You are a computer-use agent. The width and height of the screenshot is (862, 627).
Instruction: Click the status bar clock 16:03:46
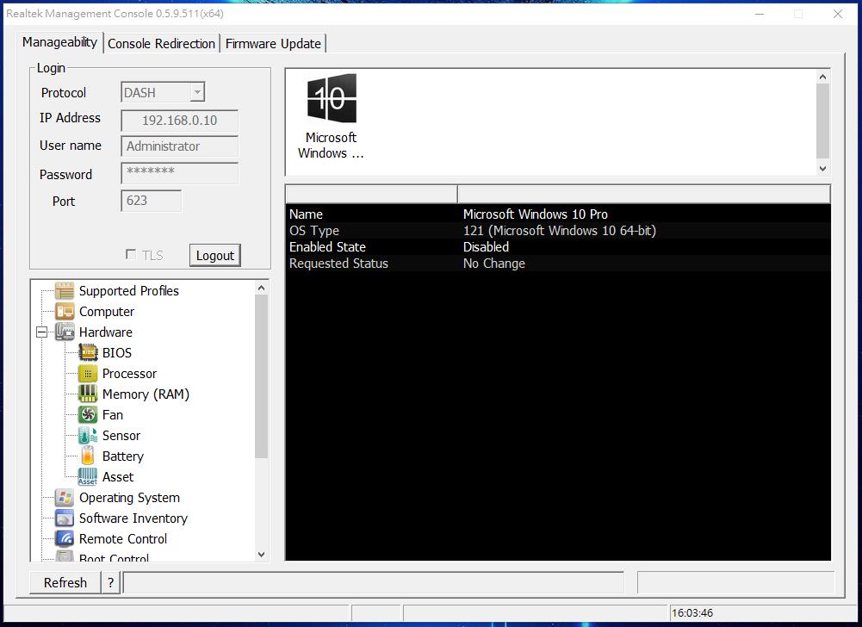pyautogui.click(x=692, y=612)
